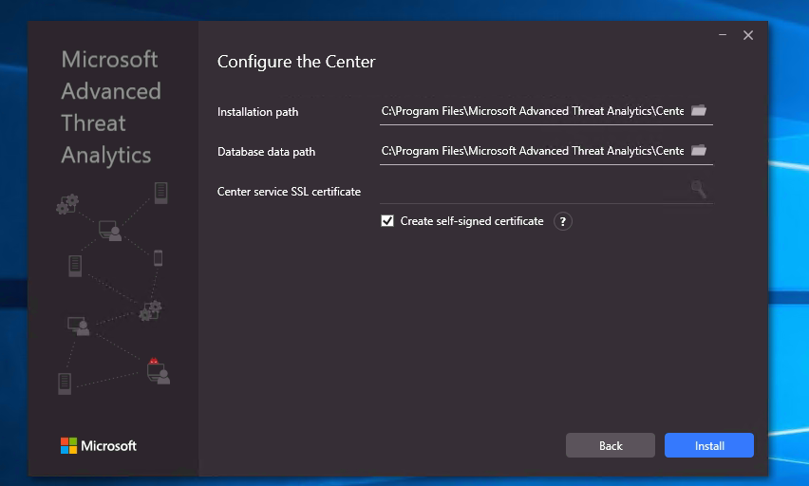Open certificate search for SSL certificate
809x486 pixels.
(x=699, y=189)
